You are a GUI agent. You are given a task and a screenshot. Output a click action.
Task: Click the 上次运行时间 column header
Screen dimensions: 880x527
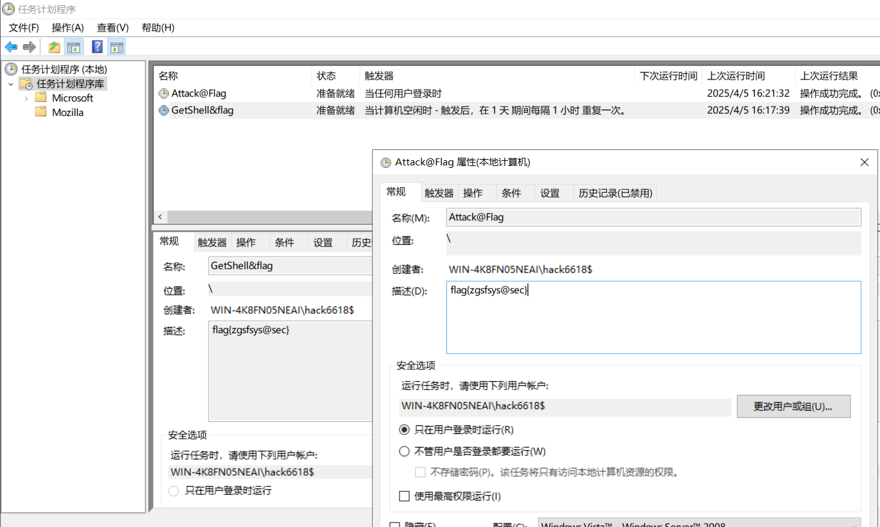pos(748,76)
